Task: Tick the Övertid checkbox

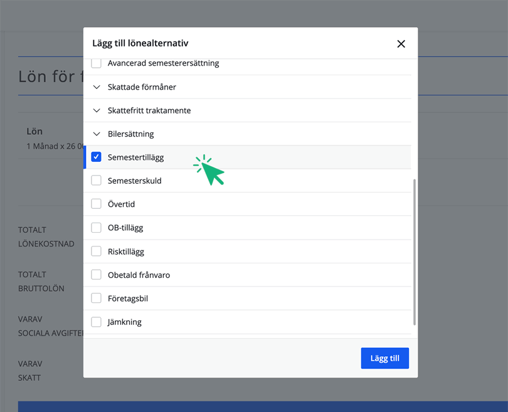Action: point(97,204)
